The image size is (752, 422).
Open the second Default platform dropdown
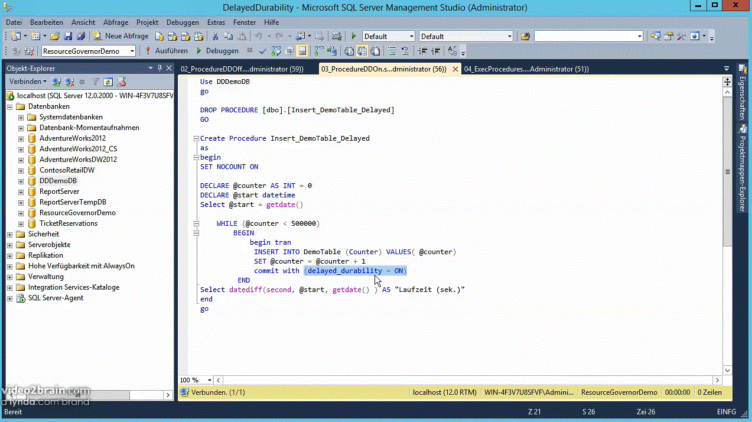(509, 36)
